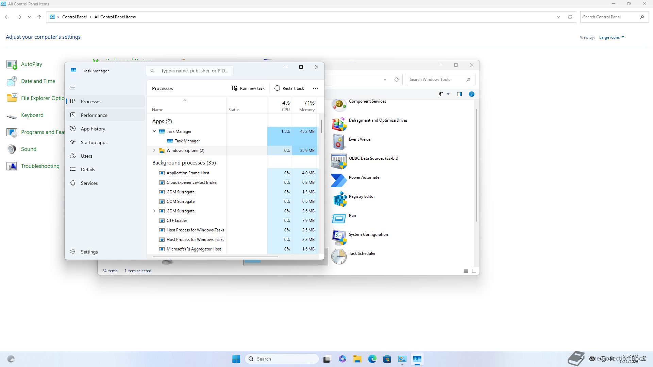Toggle preview pane in Windows Tools

(459, 94)
